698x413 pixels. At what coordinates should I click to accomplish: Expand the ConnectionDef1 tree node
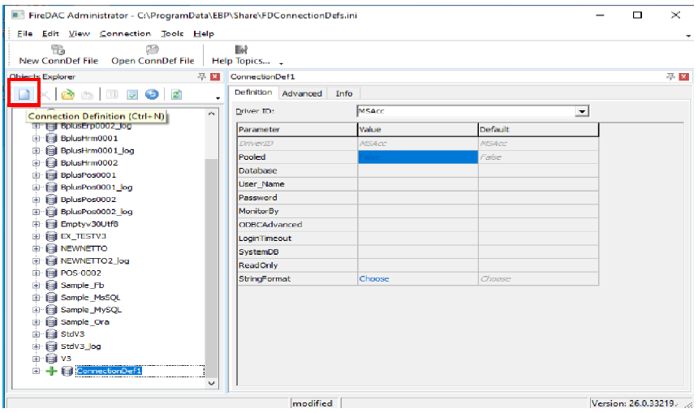(x=36, y=371)
